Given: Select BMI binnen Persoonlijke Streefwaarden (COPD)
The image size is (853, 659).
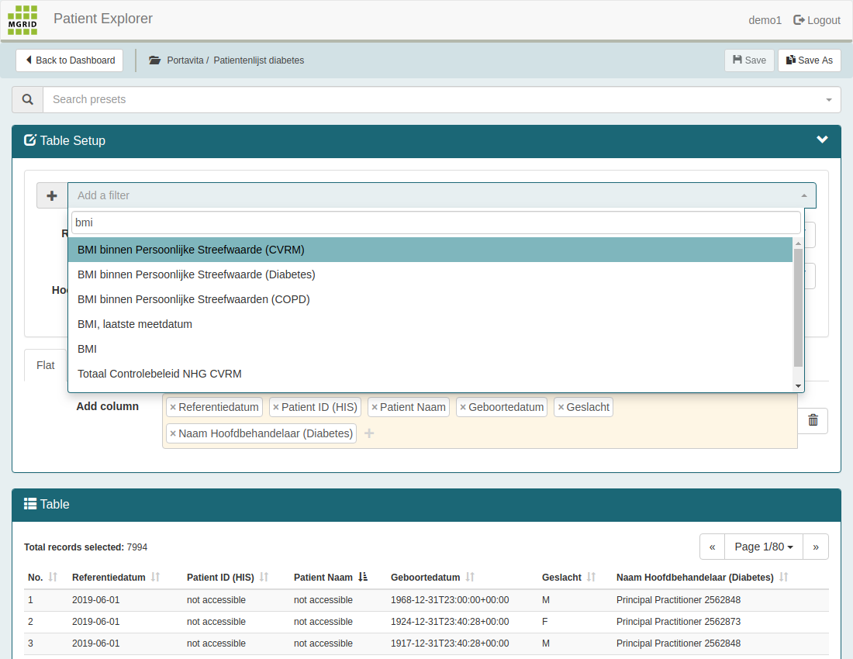Looking at the screenshot, I should point(430,299).
